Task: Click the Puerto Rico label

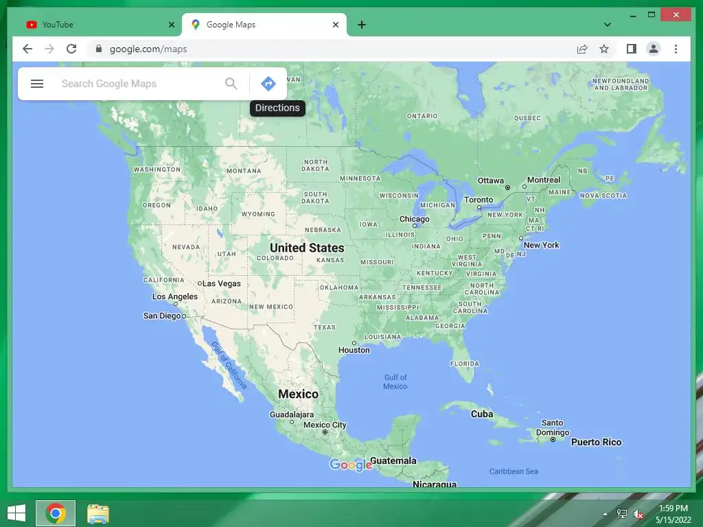Action: coord(596,442)
